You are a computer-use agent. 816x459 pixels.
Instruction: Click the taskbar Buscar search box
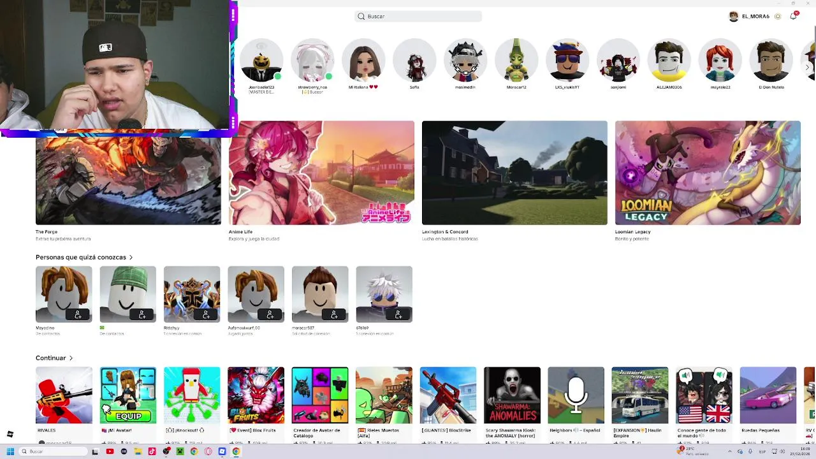[54, 451]
